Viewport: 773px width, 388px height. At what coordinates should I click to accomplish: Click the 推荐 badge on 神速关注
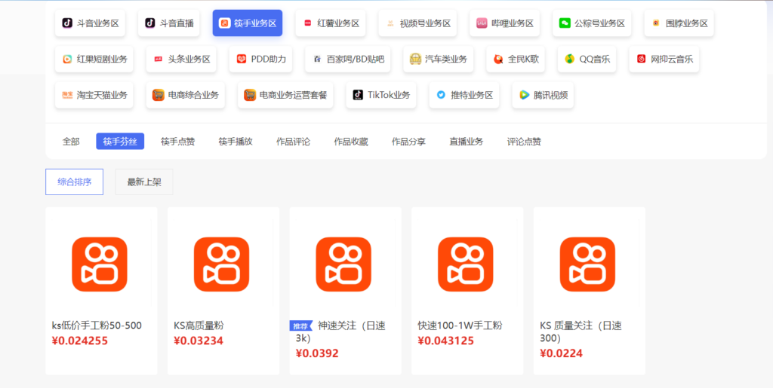point(300,326)
